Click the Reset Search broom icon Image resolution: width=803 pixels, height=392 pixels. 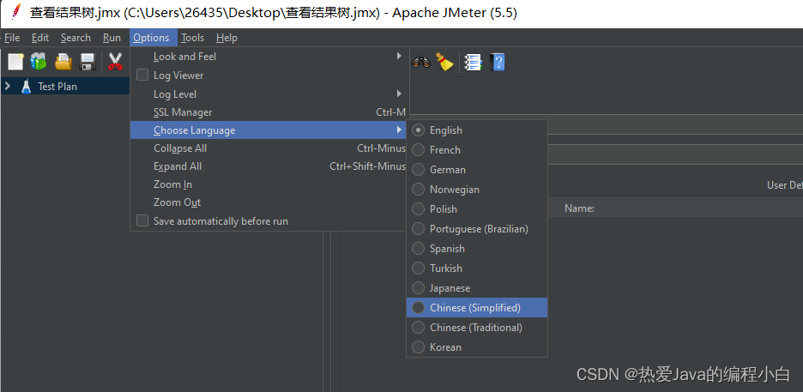coord(444,62)
